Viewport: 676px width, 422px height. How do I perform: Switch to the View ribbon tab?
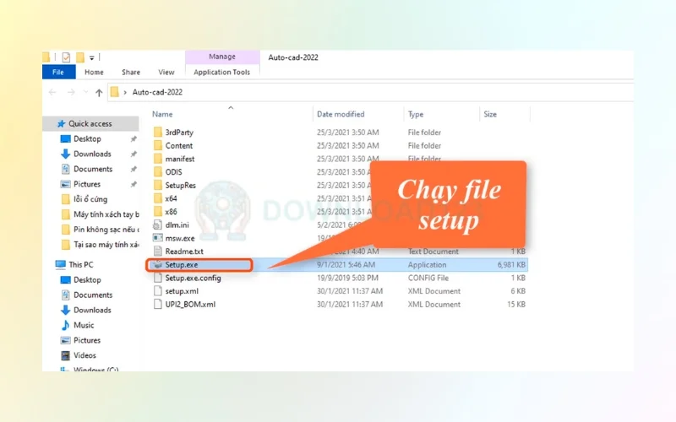[166, 73]
